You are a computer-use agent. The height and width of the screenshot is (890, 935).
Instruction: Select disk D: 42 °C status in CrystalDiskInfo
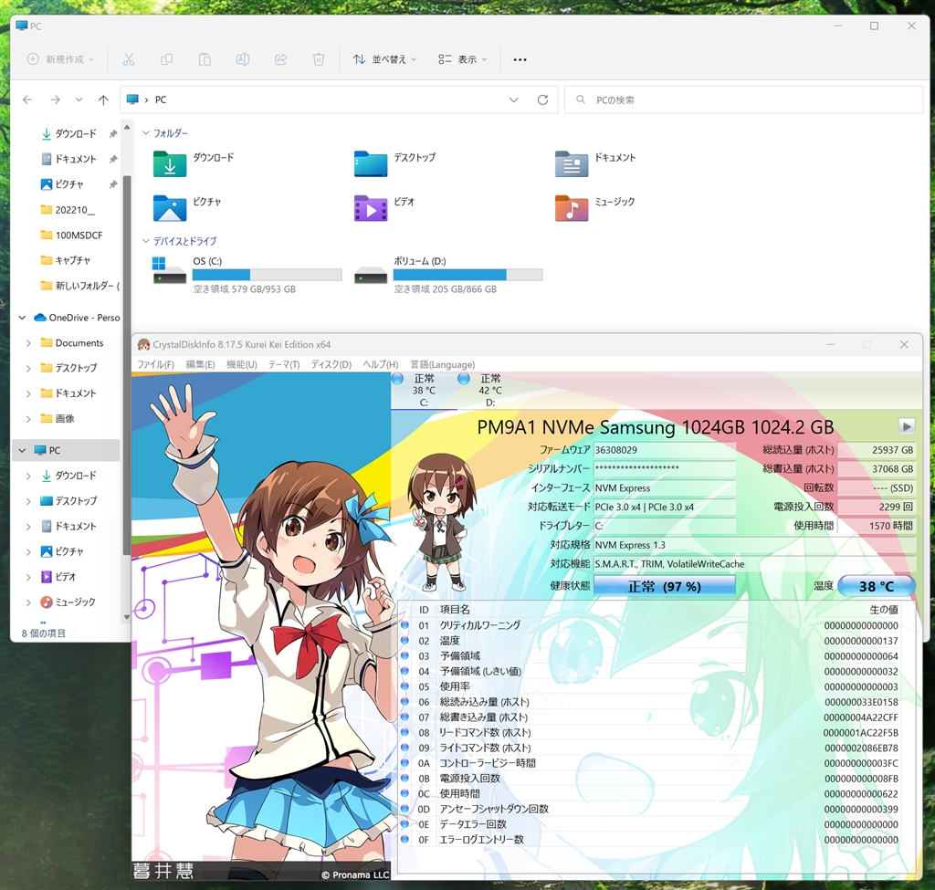pyautogui.click(x=490, y=391)
